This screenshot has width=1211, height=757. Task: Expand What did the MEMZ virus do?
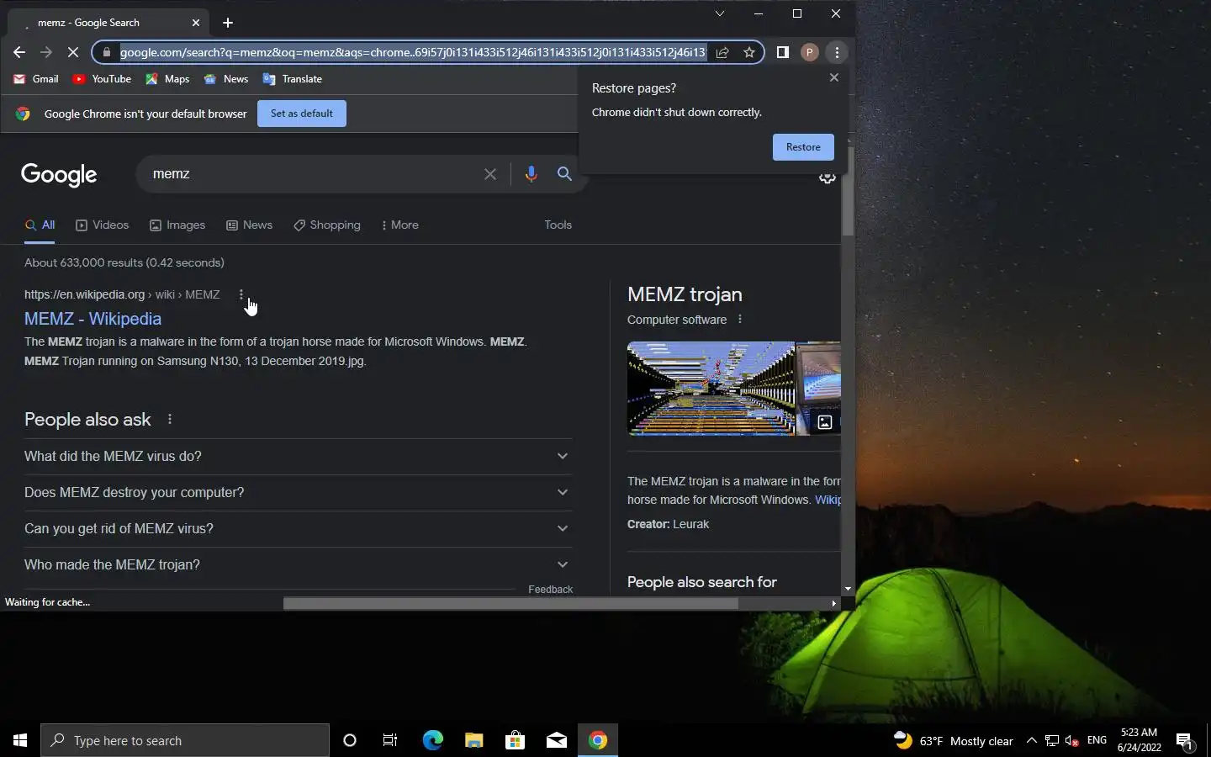pos(298,456)
